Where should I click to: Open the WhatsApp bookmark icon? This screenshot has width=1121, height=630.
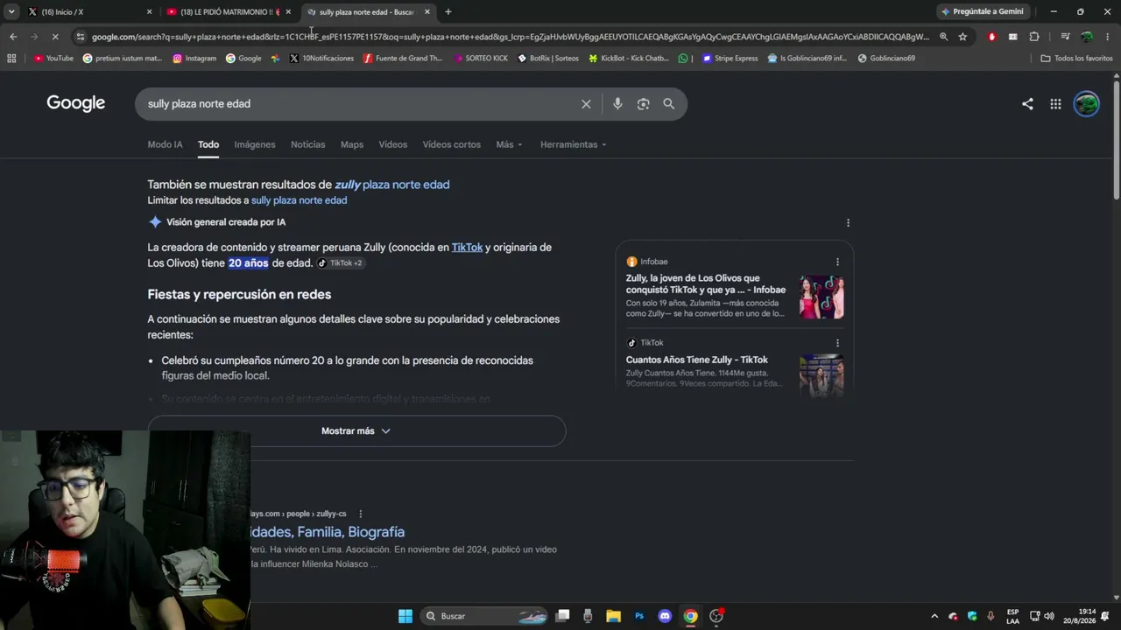coord(683,59)
